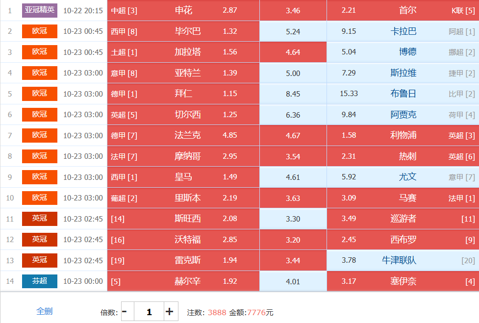Enable draw odds 3.30 for 斯旺西 match
This screenshot has width=479, height=323.
293,219
